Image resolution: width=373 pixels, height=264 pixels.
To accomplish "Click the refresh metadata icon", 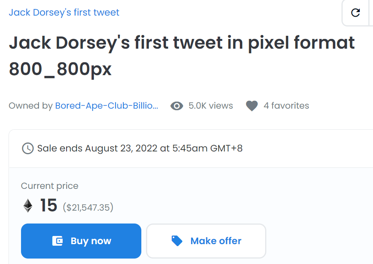I will [x=355, y=13].
